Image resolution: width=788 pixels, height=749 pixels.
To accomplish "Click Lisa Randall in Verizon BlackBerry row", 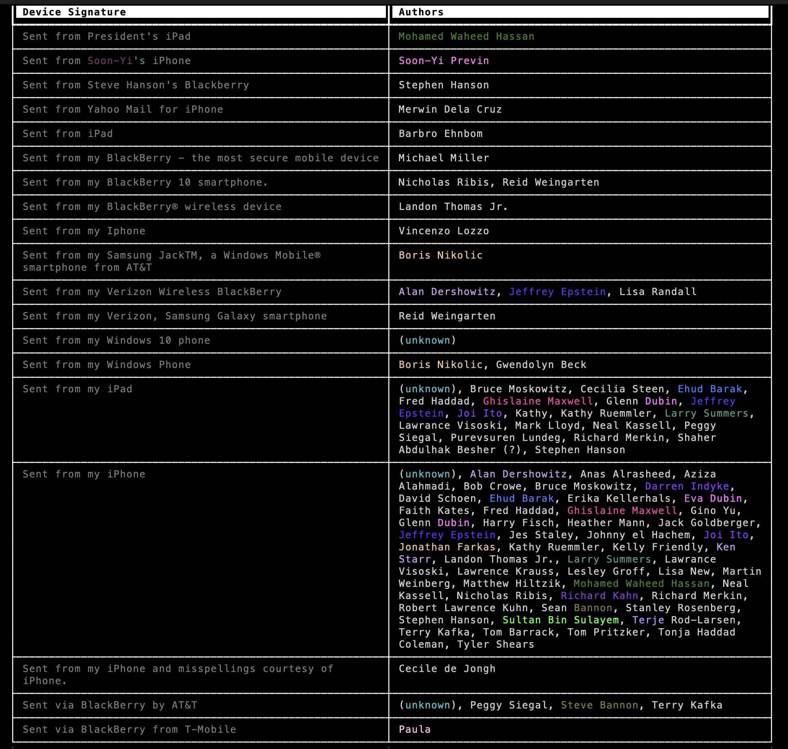I will point(657,292).
